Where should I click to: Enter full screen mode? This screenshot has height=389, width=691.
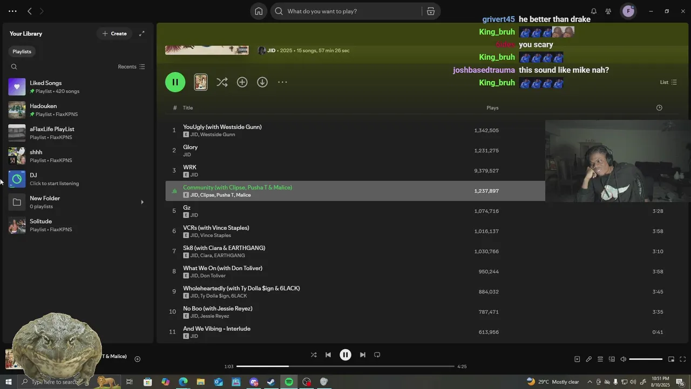pos(682,359)
